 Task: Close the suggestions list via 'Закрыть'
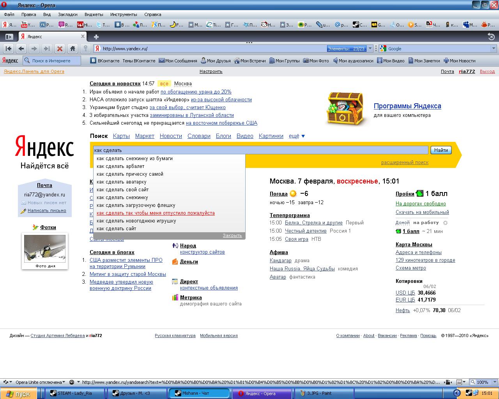[232, 235]
